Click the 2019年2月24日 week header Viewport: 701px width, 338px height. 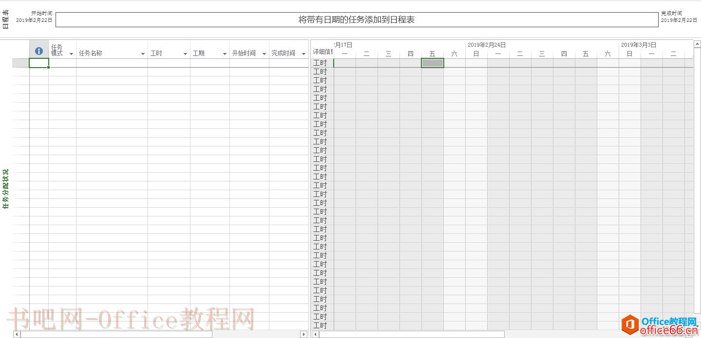(x=487, y=45)
